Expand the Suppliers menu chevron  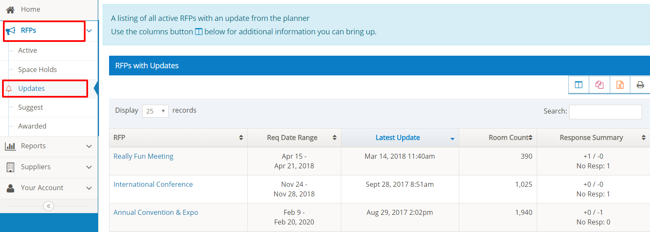(89, 167)
